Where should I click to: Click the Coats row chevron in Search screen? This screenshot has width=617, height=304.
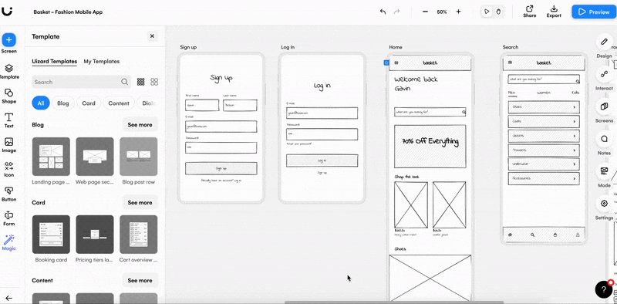click(x=574, y=122)
